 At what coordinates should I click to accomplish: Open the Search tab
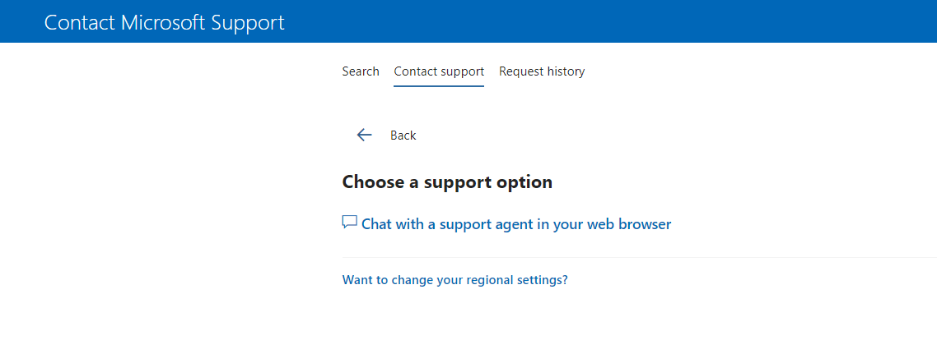pyautogui.click(x=361, y=71)
